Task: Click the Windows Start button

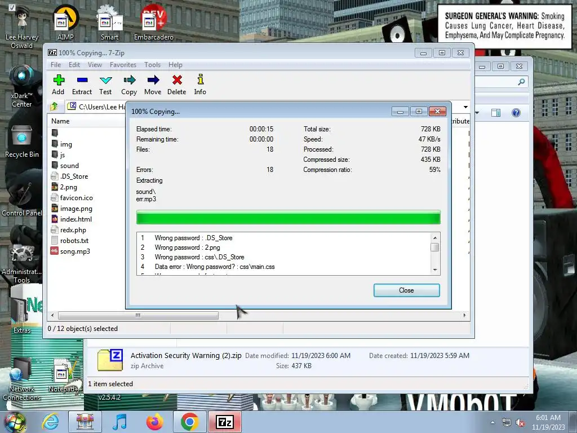Action: [x=15, y=422]
